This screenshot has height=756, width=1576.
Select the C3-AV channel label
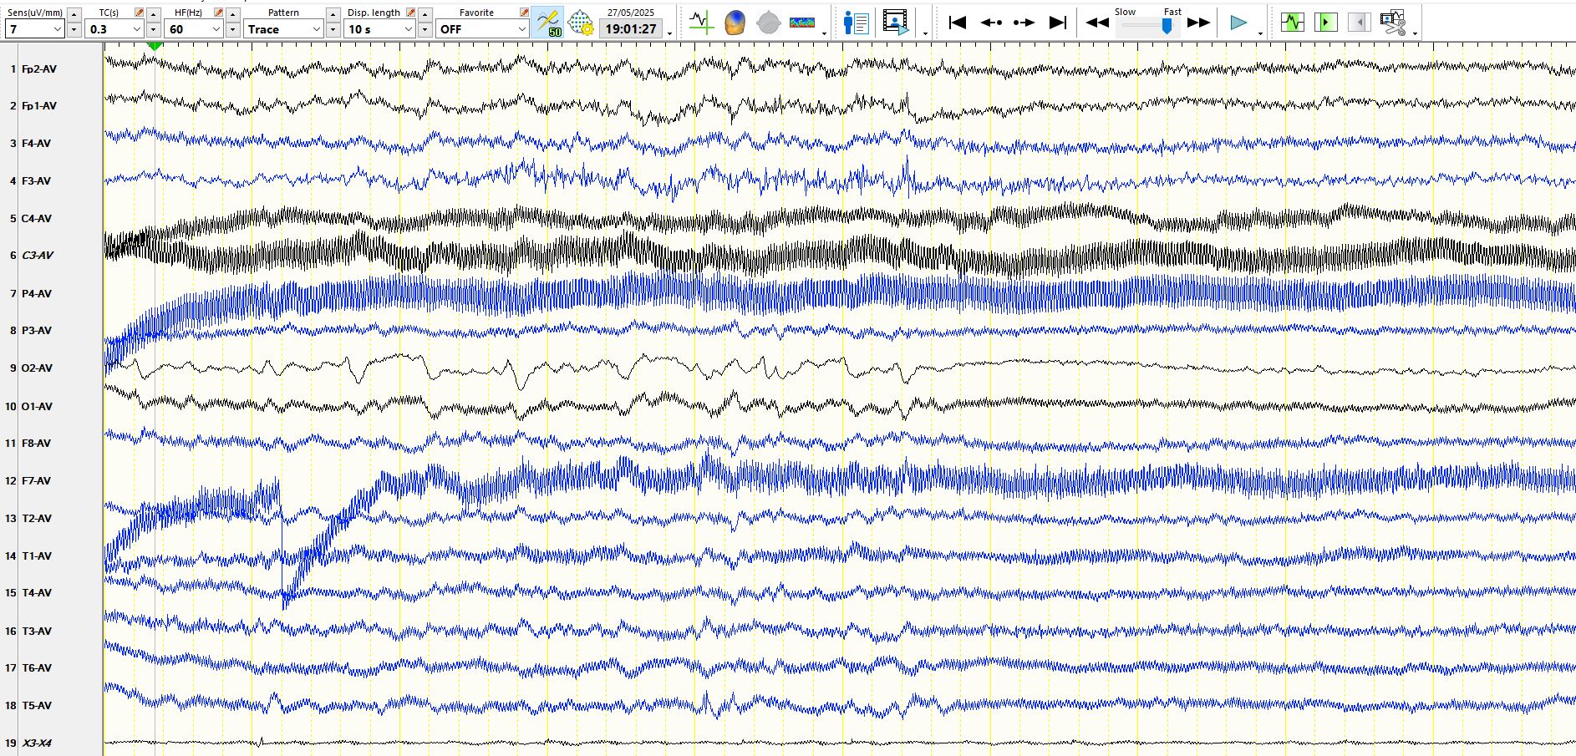37,256
